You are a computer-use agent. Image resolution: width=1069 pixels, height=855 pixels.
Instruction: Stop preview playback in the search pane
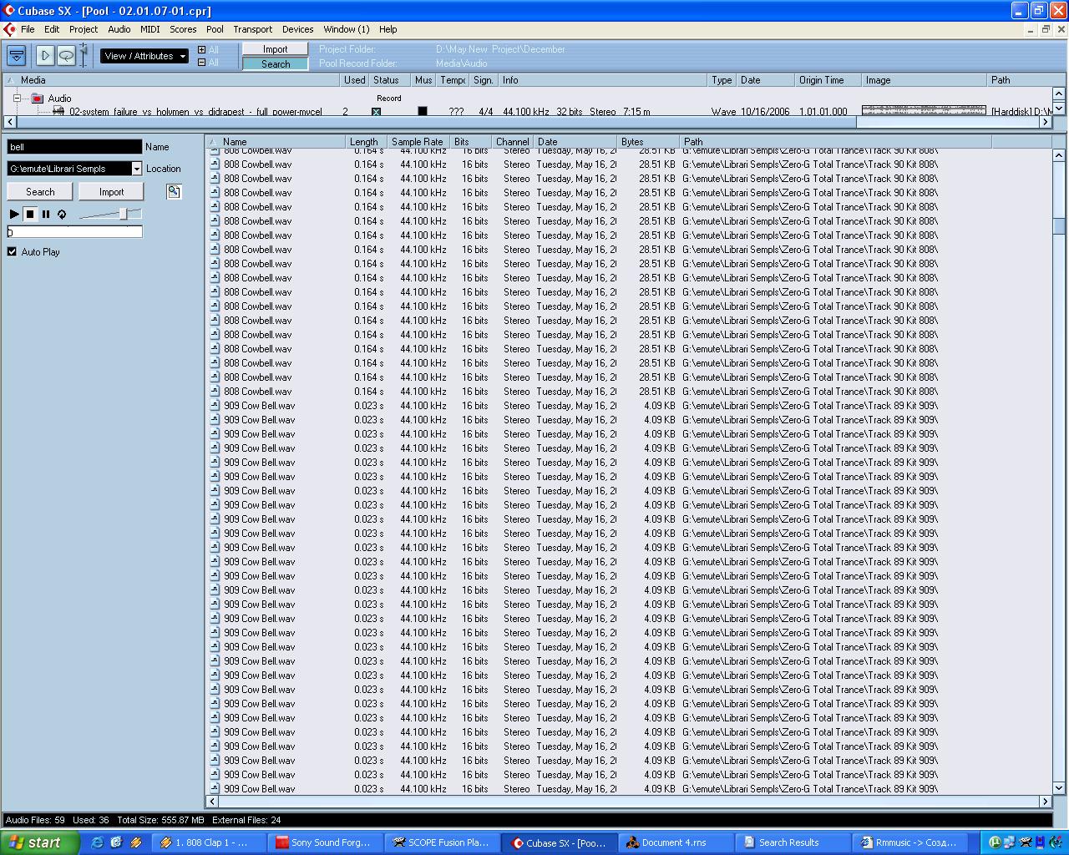click(30, 214)
